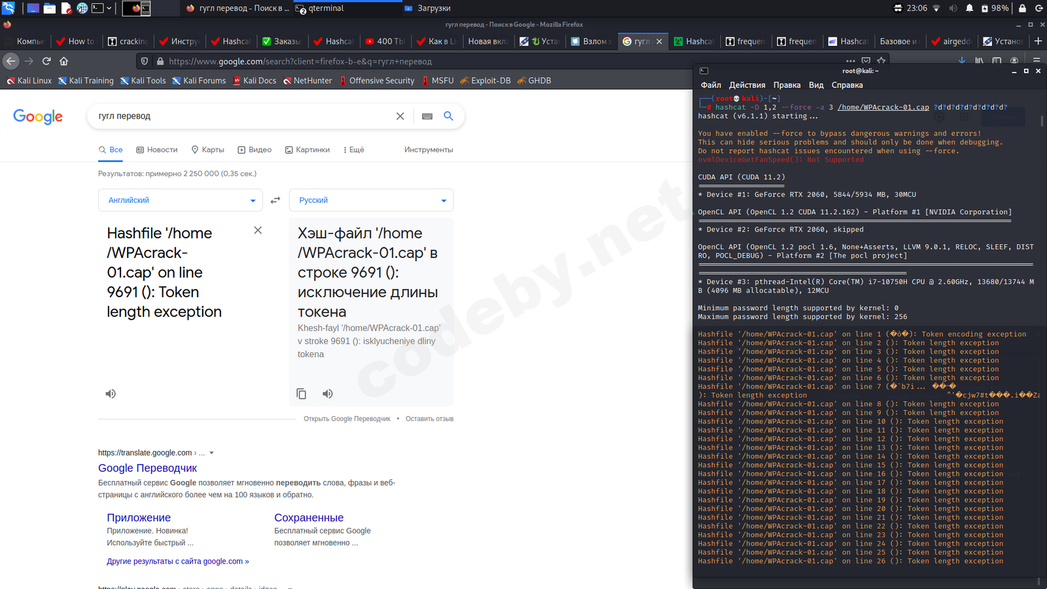The width and height of the screenshot is (1047, 589).
Task: Select the Новости search tab
Action: point(157,150)
